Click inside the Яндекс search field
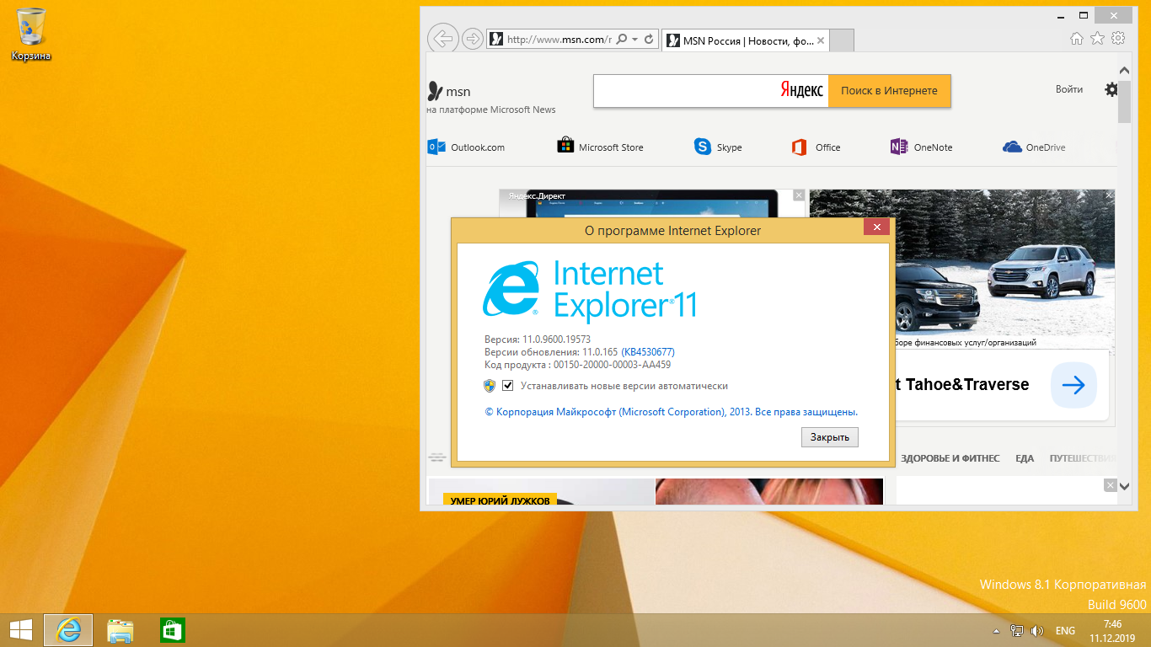Image resolution: width=1151 pixels, height=647 pixels. click(x=711, y=91)
